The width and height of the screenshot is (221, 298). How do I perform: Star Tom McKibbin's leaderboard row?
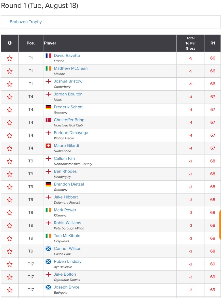tap(10, 238)
